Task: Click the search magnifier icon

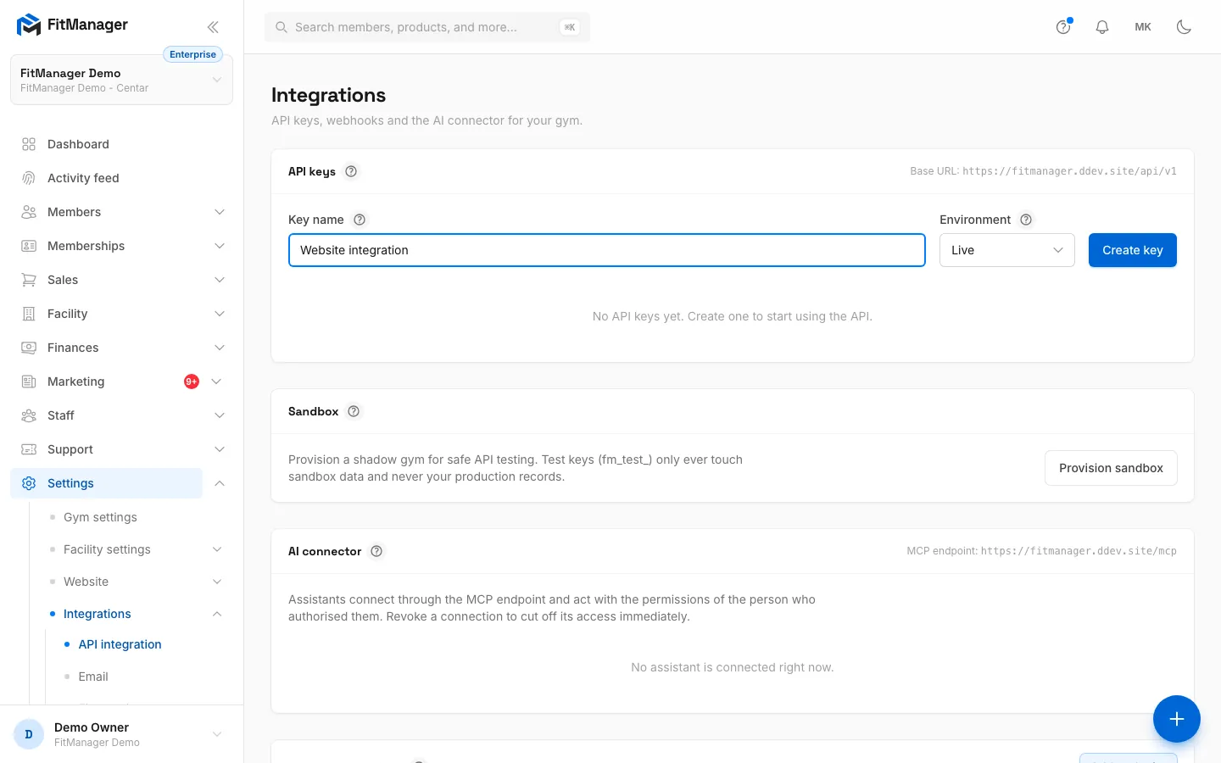Action: point(282,27)
